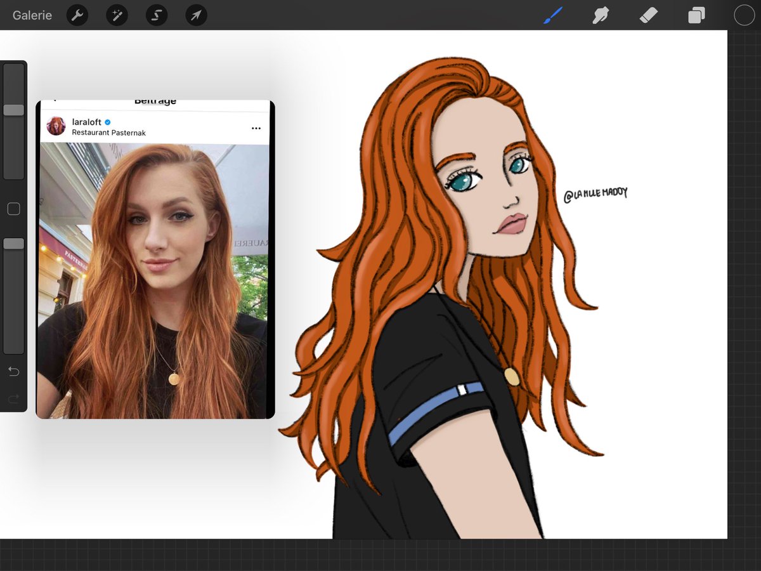Activate the Transform arrow tool

pyautogui.click(x=195, y=15)
